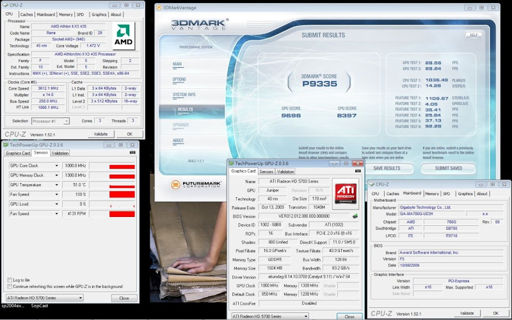Switch to the Mainboard tab in top CPU-Z
512x320 pixels.
coord(45,14)
